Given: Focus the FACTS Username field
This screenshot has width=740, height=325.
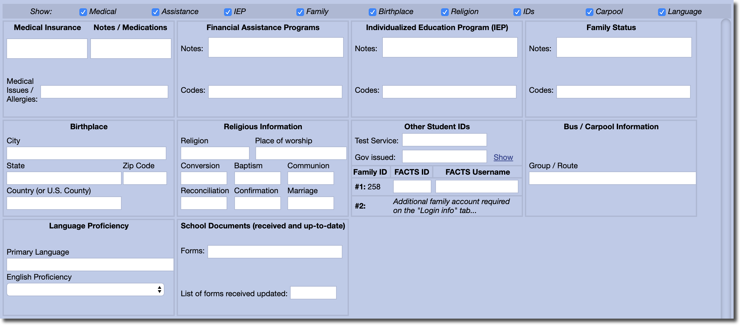Looking at the screenshot, I should click(477, 186).
